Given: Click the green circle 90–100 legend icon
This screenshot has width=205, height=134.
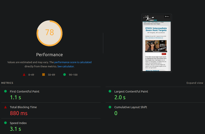Looking at the screenshot, I should point(65,75).
